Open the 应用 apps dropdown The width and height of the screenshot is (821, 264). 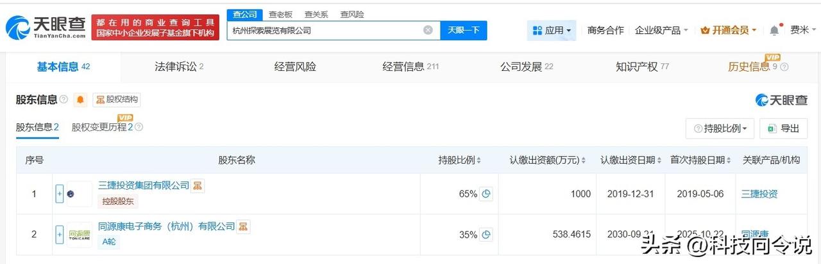pos(552,30)
